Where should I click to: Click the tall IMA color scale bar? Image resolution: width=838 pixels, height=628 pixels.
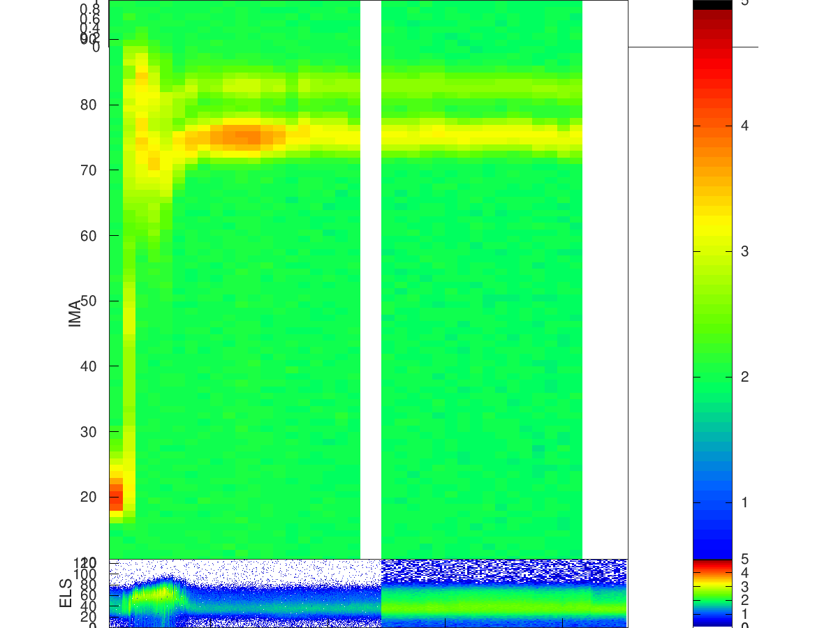point(712,279)
